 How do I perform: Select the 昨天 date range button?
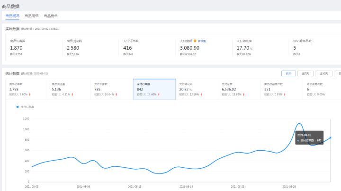(x=288, y=73)
